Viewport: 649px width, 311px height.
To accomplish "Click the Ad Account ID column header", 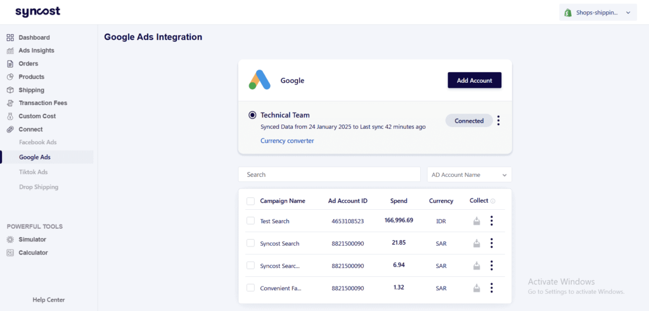I will tap(348, 201).
